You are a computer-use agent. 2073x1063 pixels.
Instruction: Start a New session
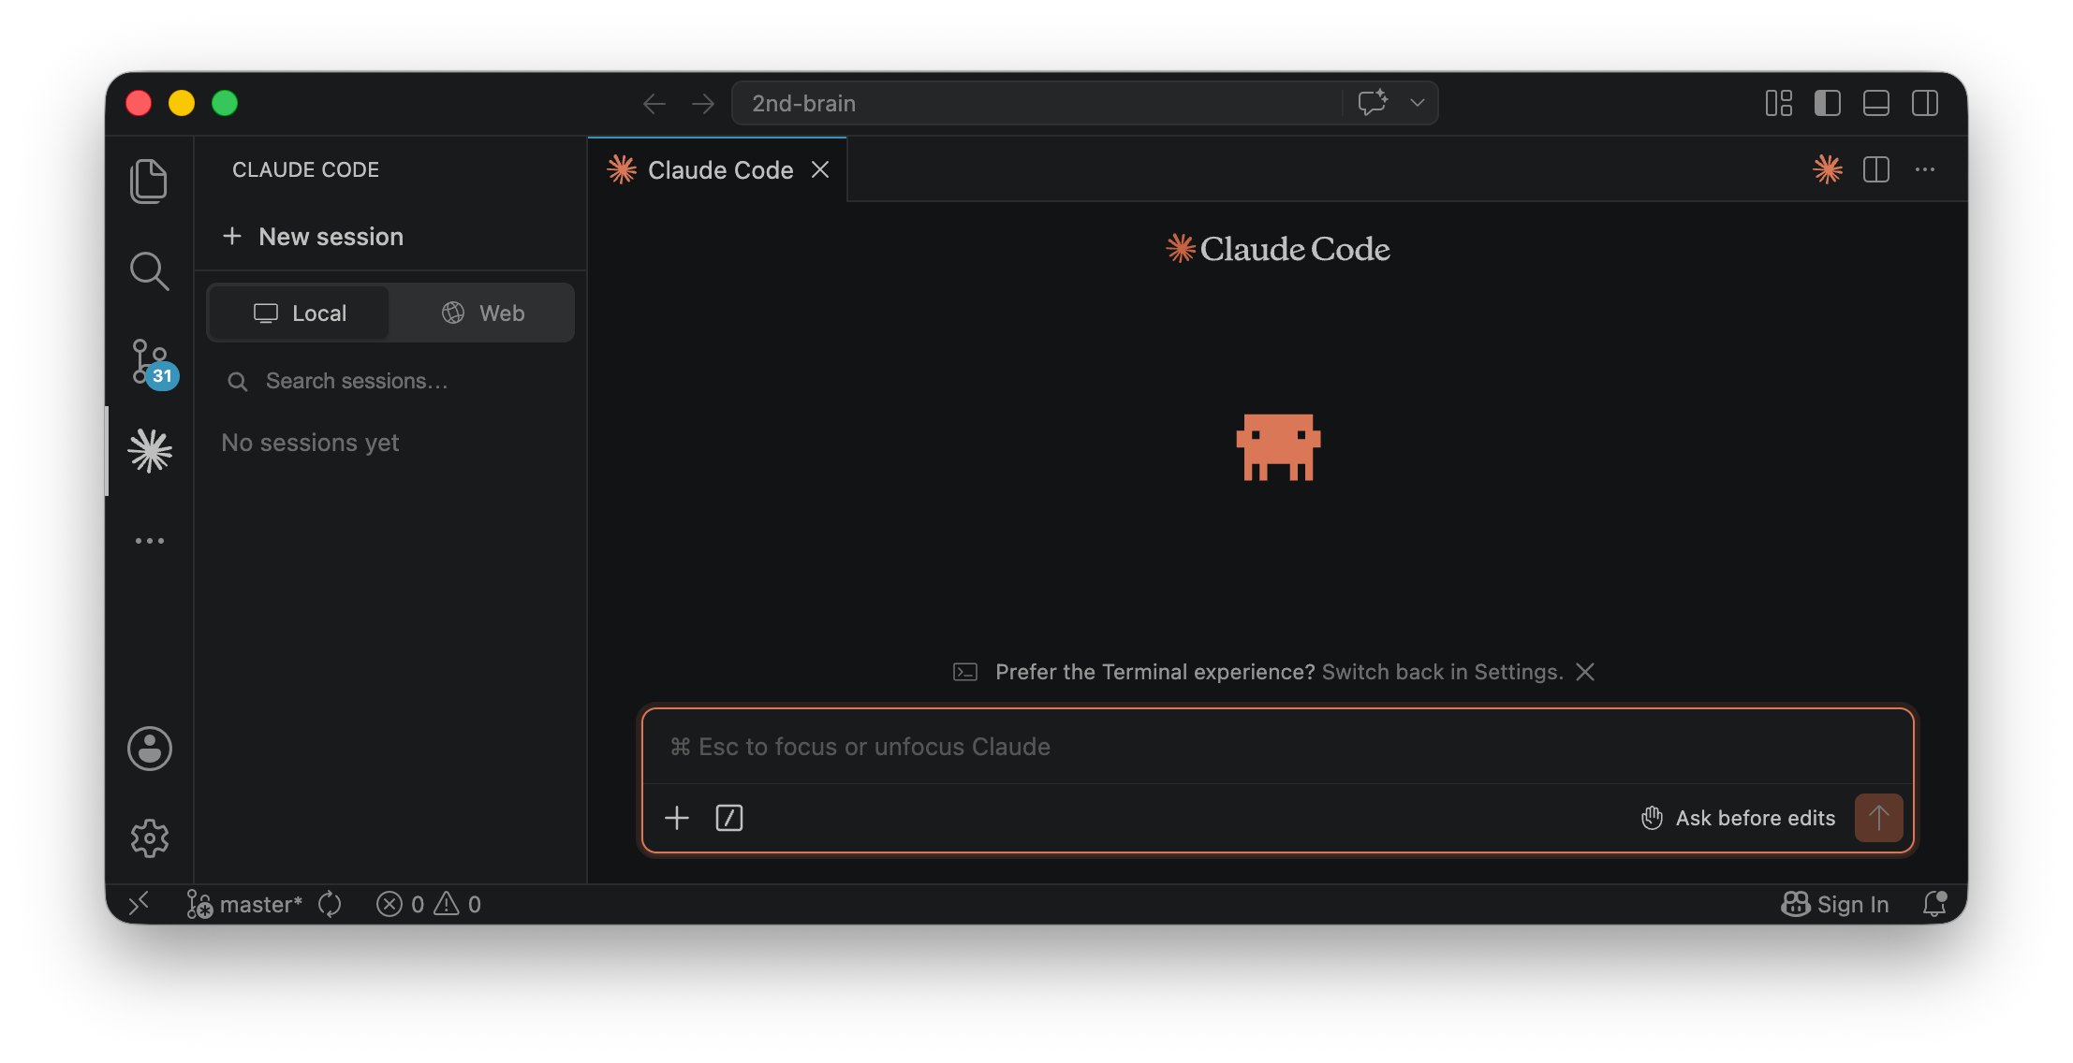point(313,237)
